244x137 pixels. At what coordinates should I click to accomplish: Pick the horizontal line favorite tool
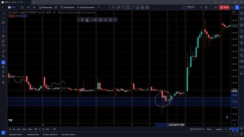pyautogui.click(x=114, y=8)
